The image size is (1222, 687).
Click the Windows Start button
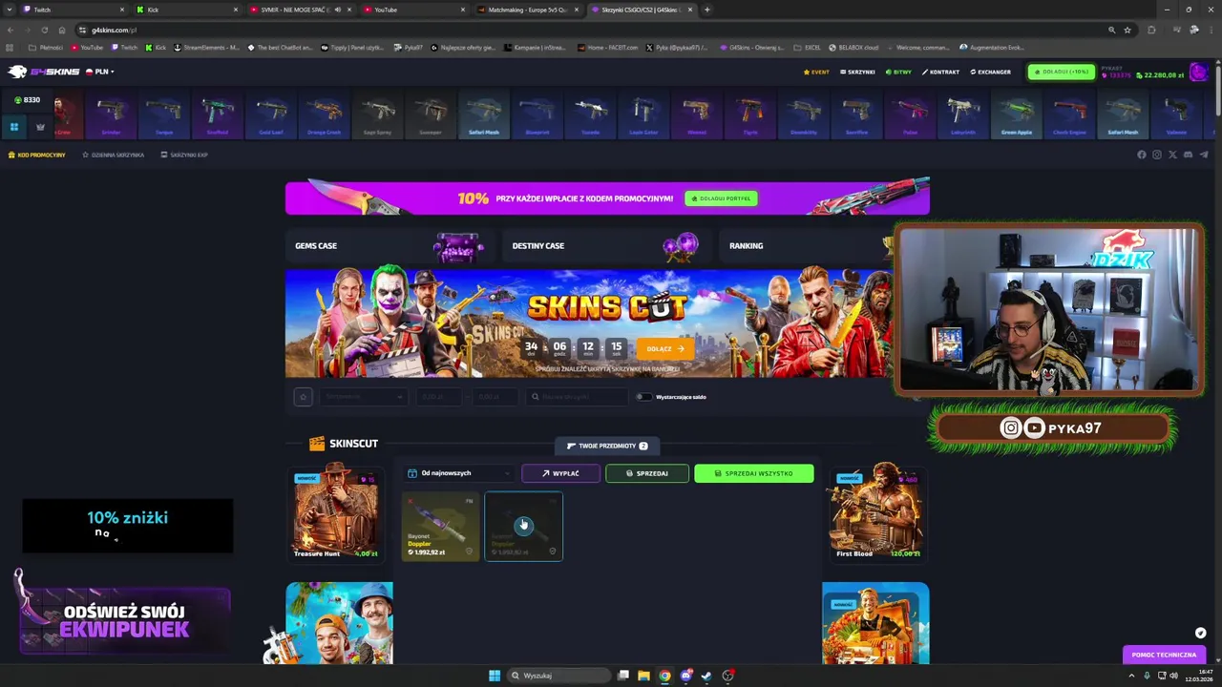494,676
